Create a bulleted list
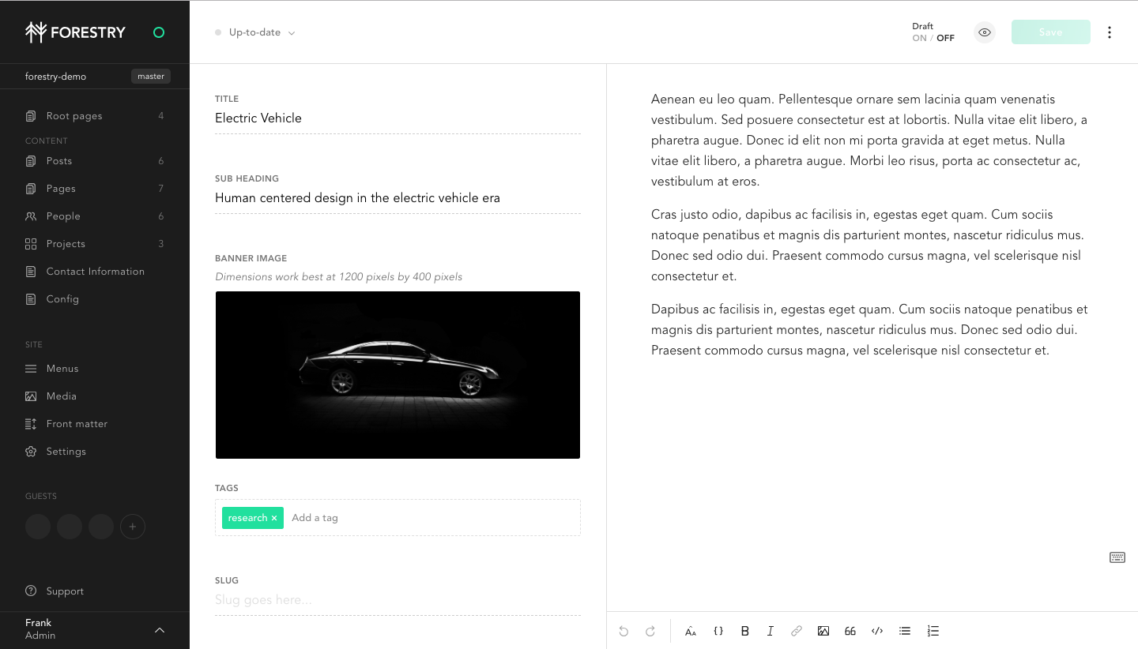 [905, 631]
